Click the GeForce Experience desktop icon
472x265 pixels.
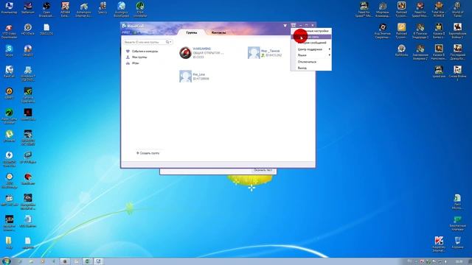click(28, 95)
